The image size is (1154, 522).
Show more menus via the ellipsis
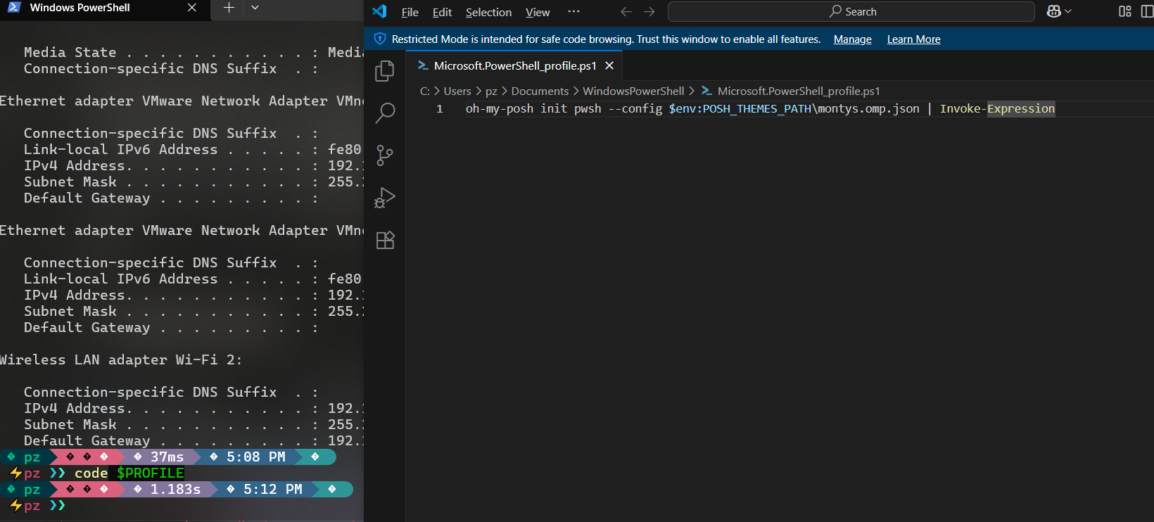coord(573,11)
